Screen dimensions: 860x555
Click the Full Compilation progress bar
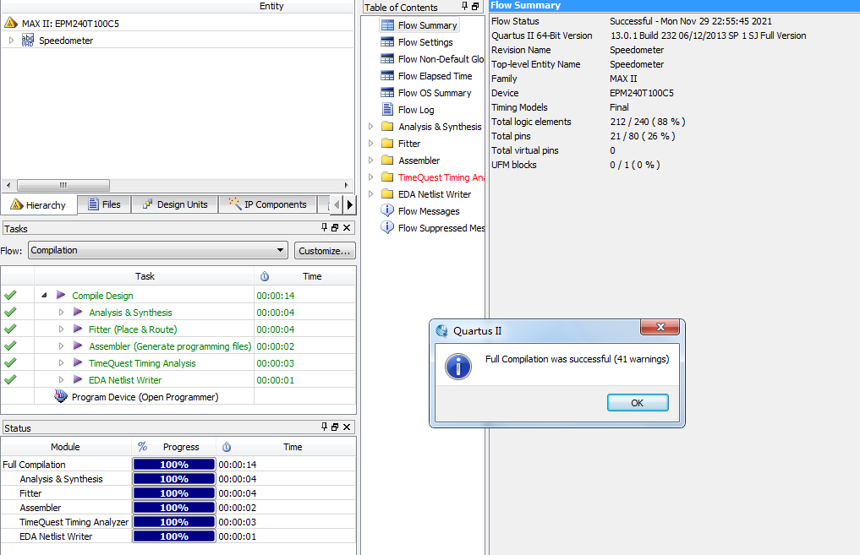pos(174,465)
